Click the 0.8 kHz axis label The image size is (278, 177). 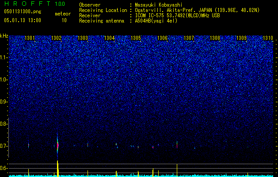click(4, 124)
